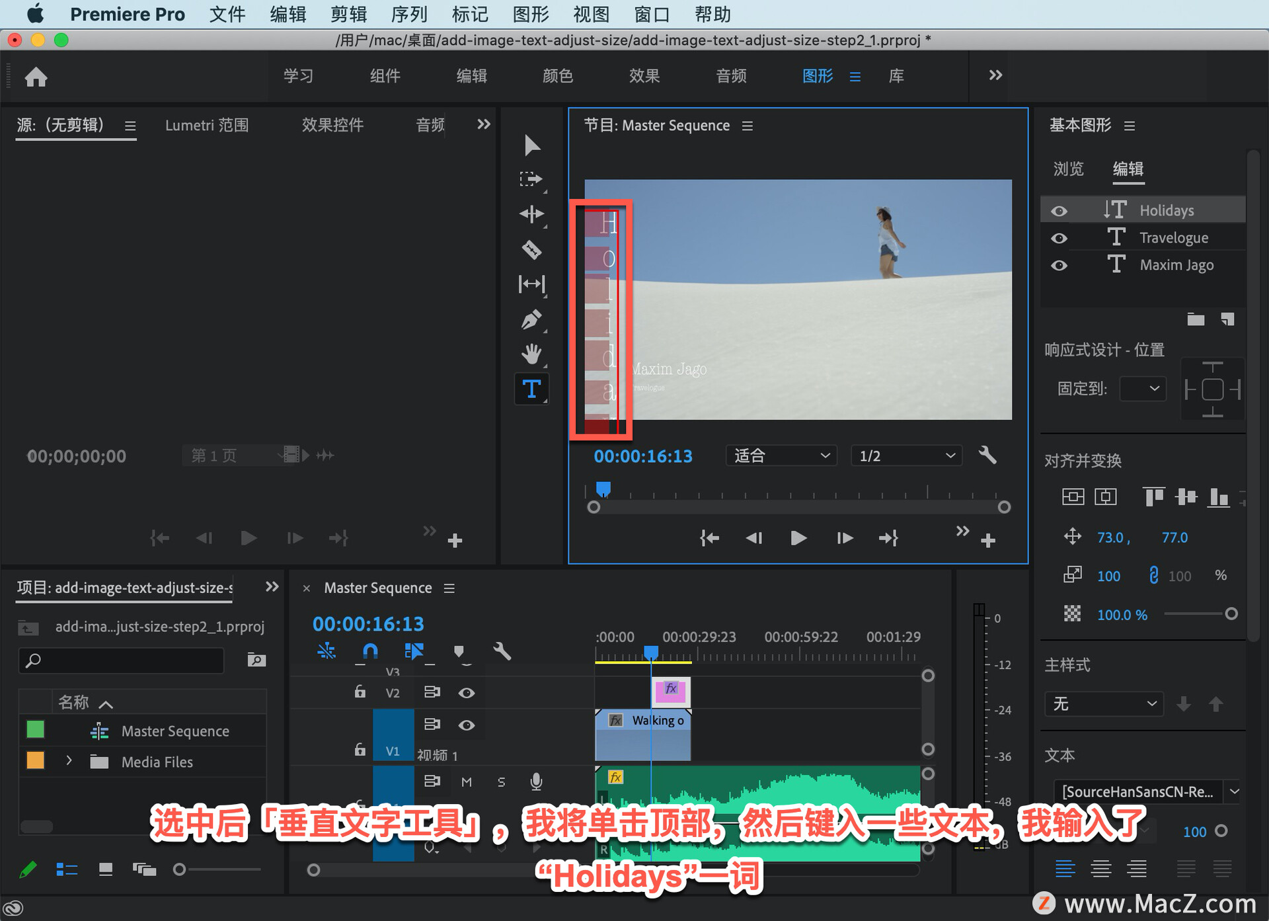Select the Ripple Edit tool
The width and height of the screenshot is (1269, 921).
531,214
